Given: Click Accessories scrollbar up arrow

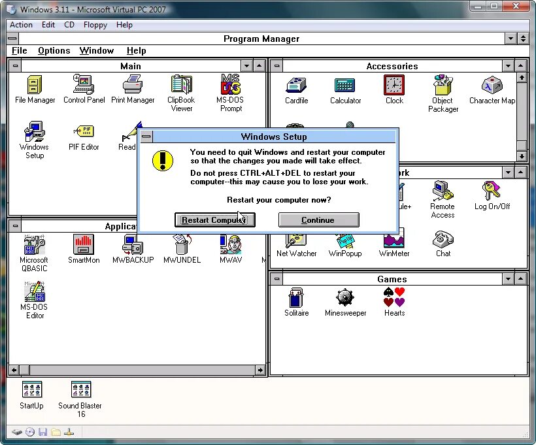Looking at the screenshot, I should coord(522,78).
